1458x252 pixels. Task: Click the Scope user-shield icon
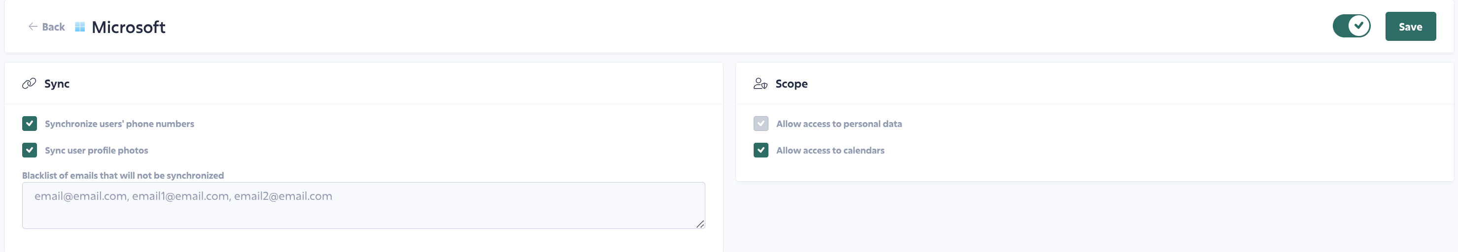click(x=760, y=84)
